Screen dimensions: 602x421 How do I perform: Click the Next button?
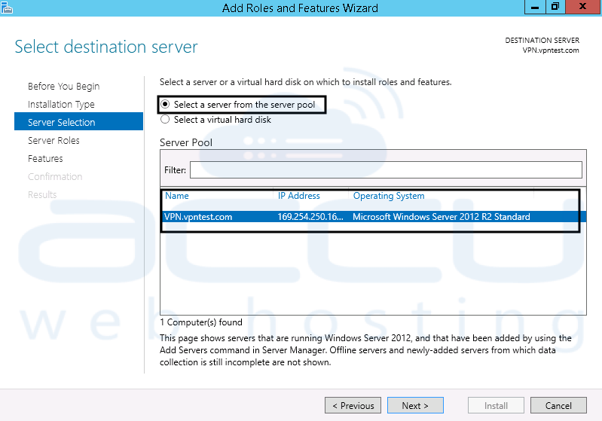click(415, 406)
